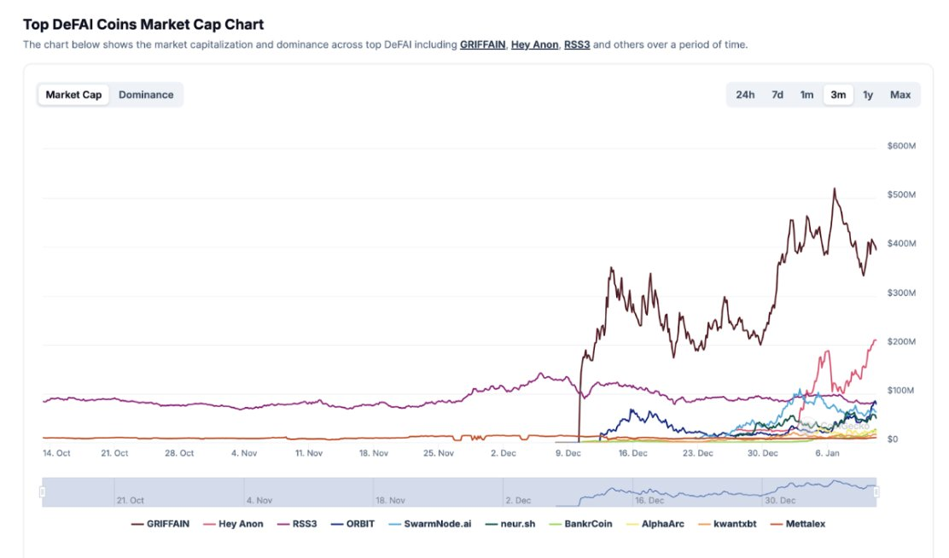Open the GRIFFAIN link in description

(481, 44)
